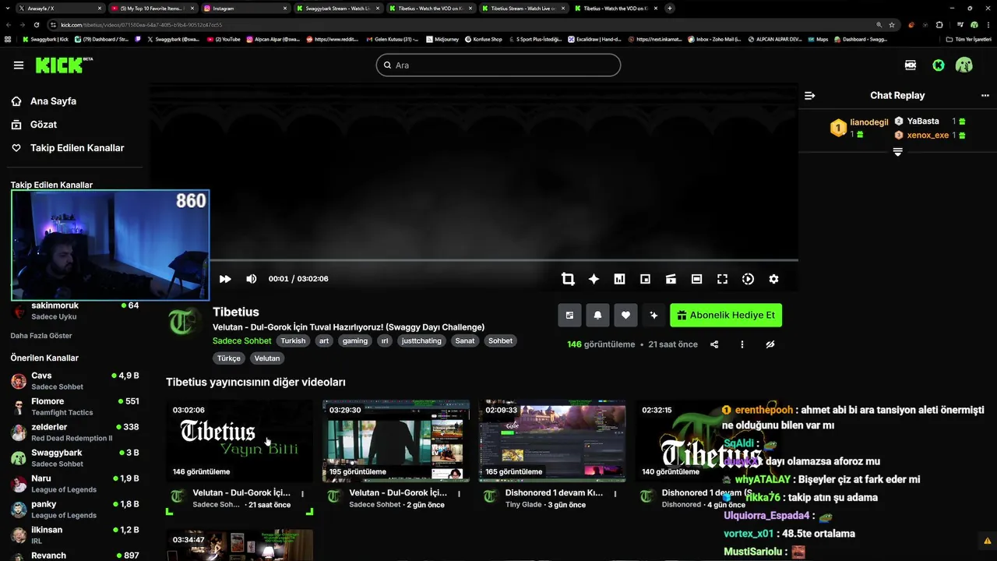
Task: Mute the video with the volume icon
Action: pyautogui.click(x=251, y=279)
